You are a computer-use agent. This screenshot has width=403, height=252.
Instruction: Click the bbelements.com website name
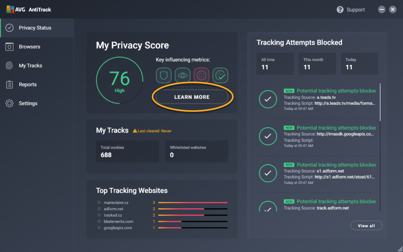point(118,221)
